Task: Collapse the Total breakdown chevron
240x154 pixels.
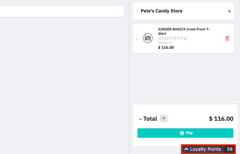Action: [140, 119]
